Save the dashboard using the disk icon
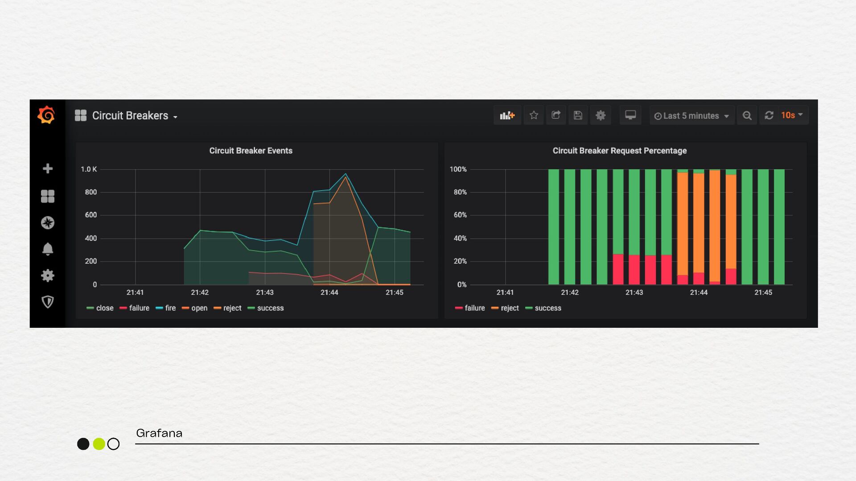 point(578,115)
